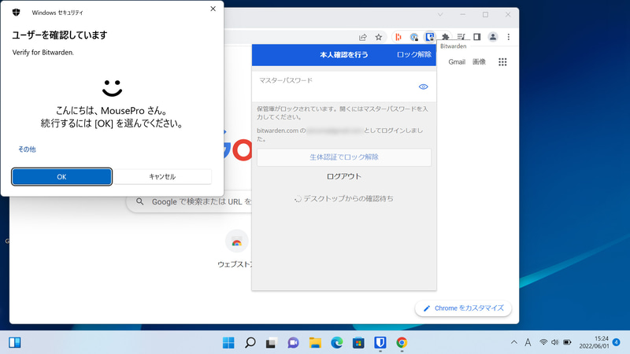Switch to Chrome on taskbar

pos(402,343)
